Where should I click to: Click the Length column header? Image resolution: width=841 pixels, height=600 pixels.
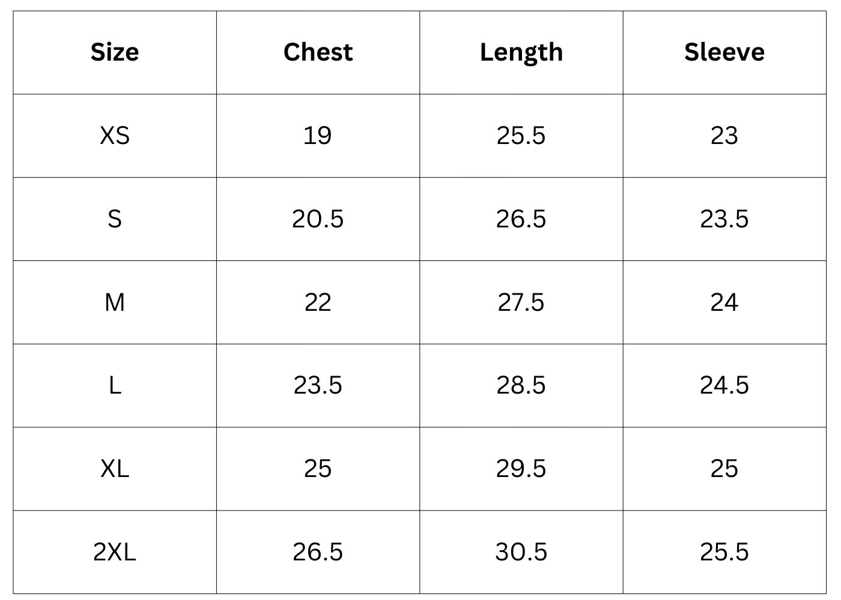pos(521,52)
